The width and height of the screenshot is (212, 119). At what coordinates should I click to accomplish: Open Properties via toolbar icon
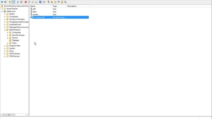(x=29, y=2)
